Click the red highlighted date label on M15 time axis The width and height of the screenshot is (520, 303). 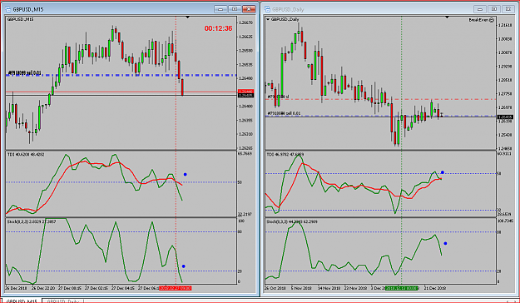(x=176, y=288)
